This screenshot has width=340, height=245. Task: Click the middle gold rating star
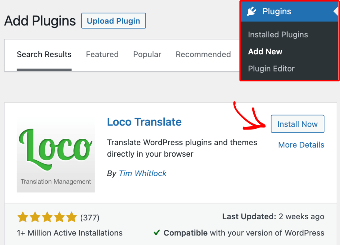tap(47, 218)
